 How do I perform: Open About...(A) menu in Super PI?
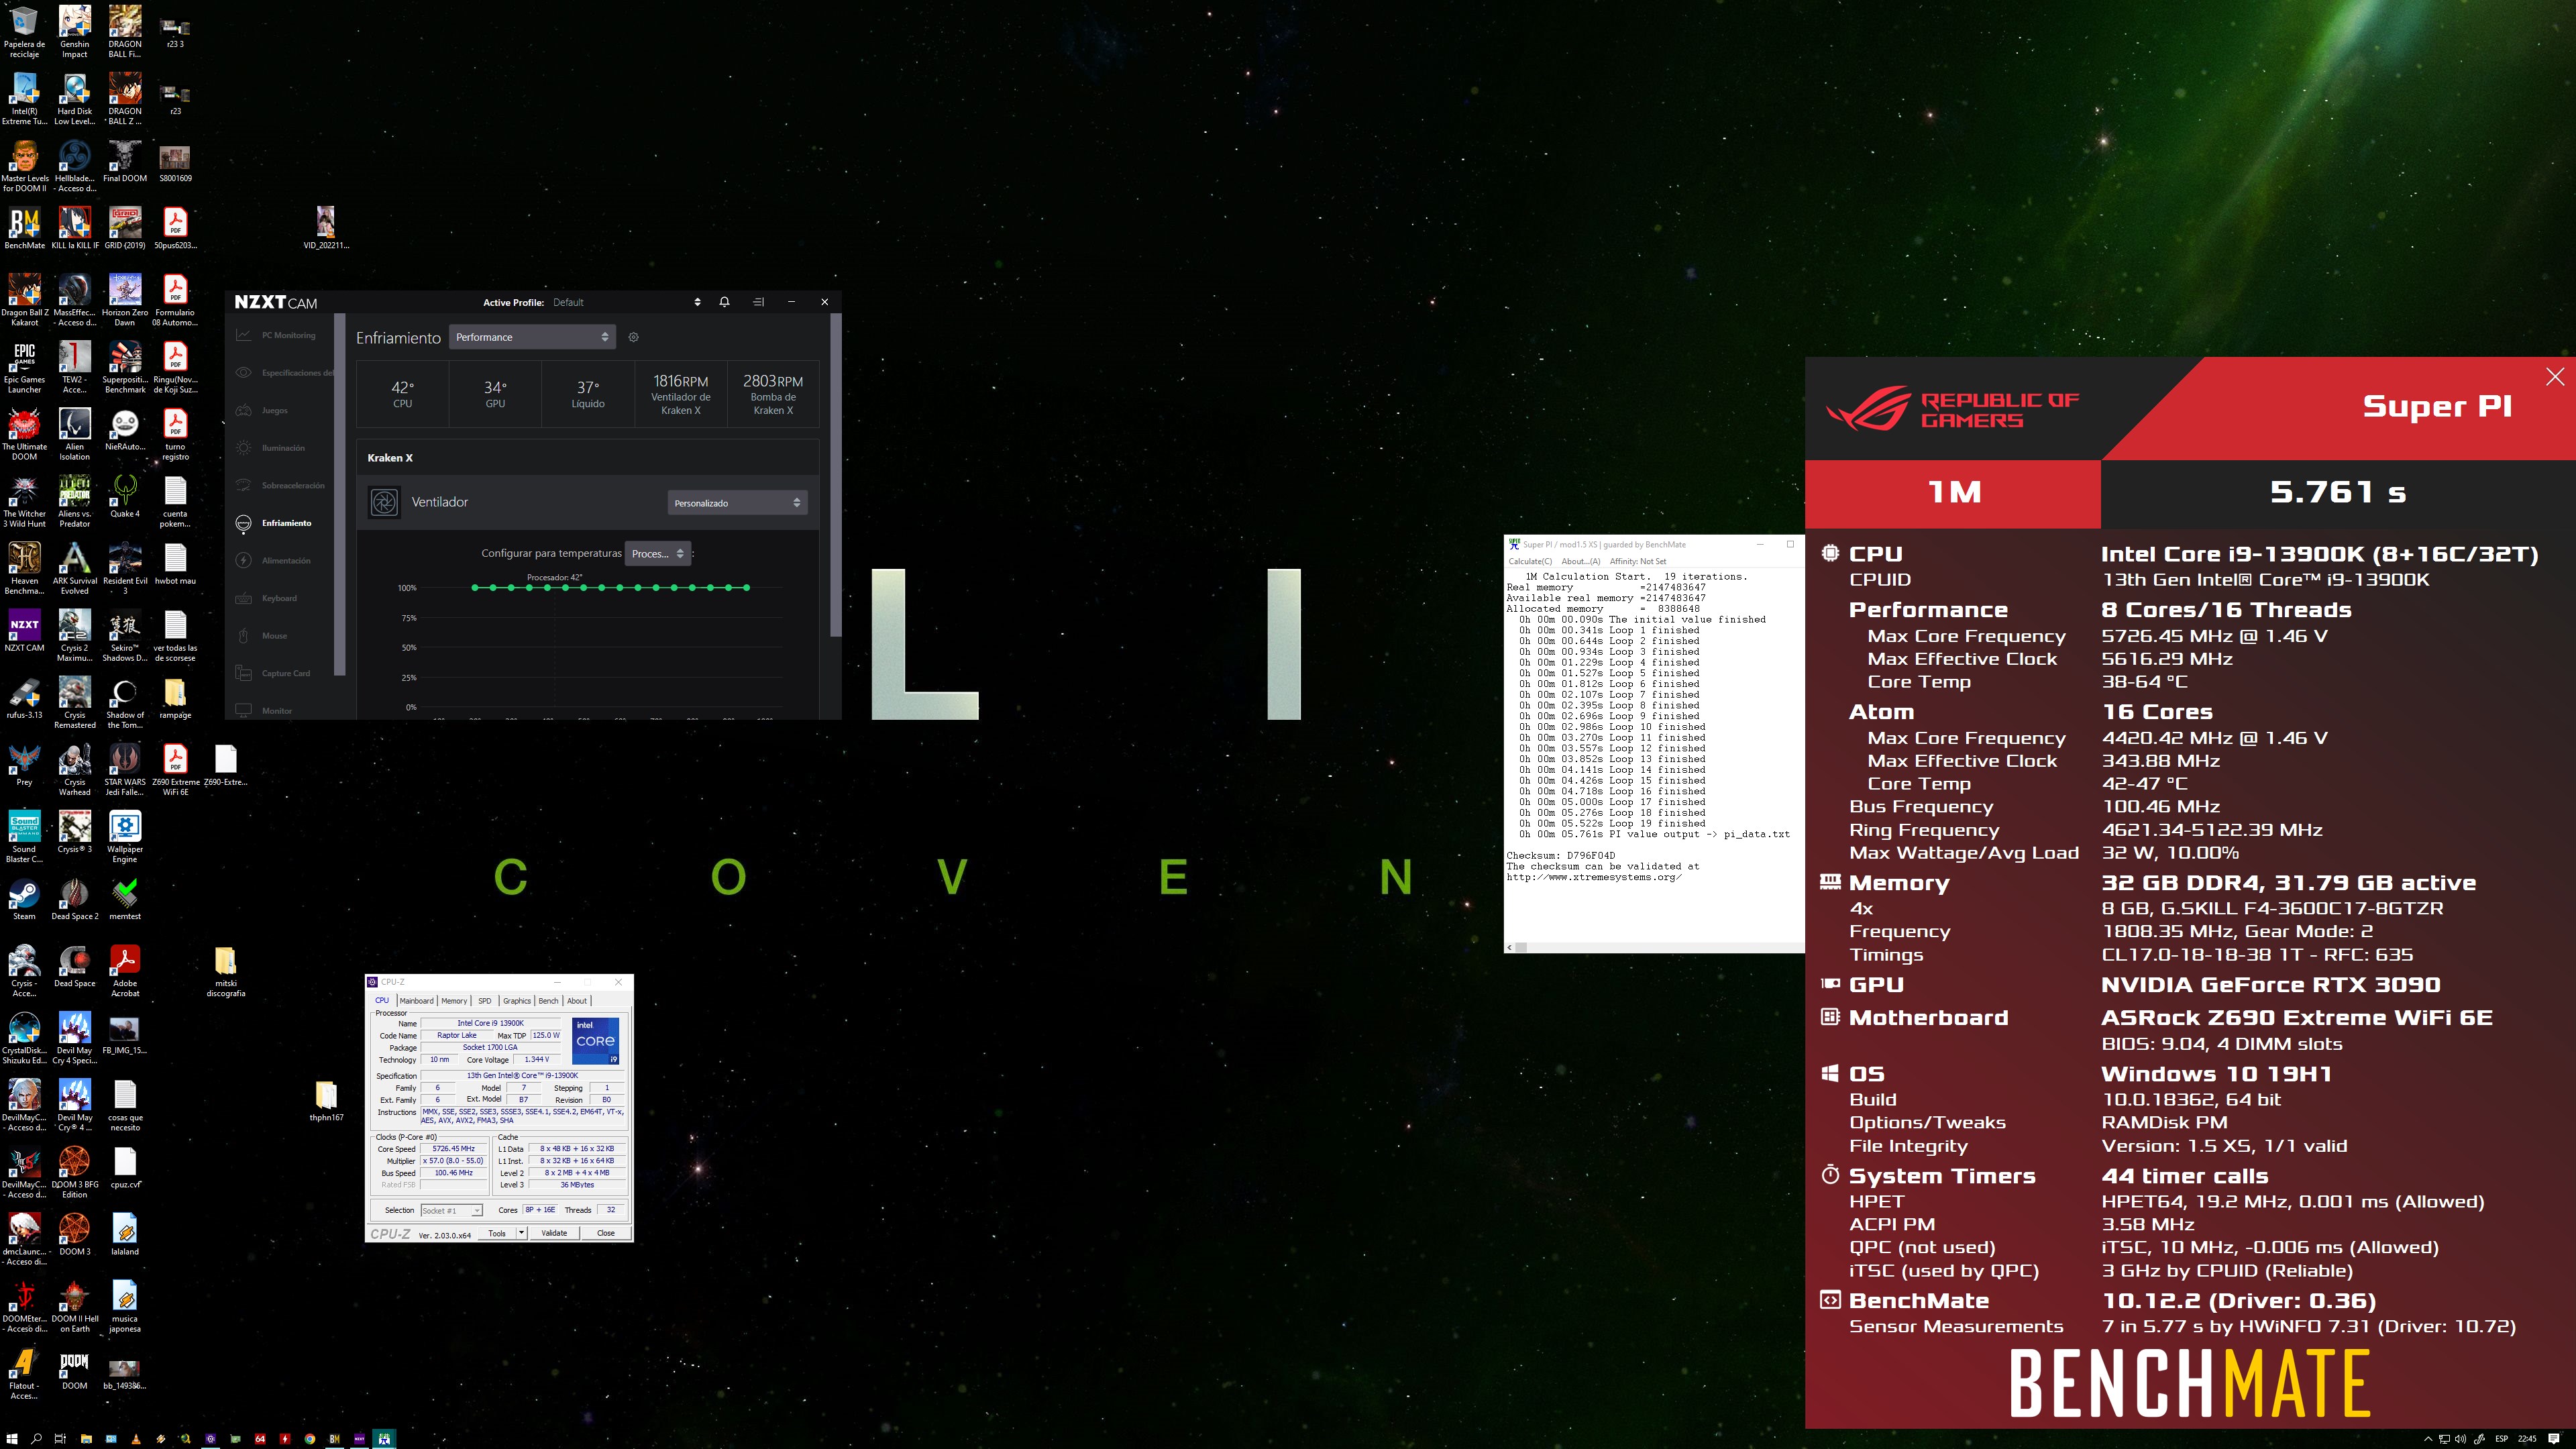point(1580,561)
